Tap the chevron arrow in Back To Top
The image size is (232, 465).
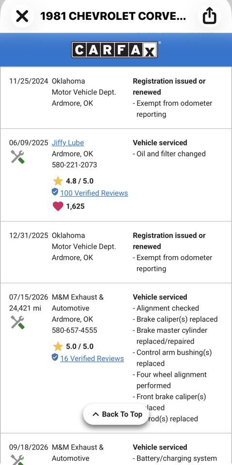(x=95, y=414)
